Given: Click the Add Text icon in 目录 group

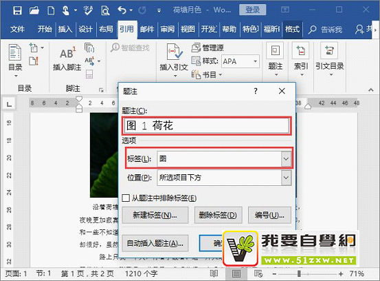Looking at the screenshot, I should (x=34, y=48).
